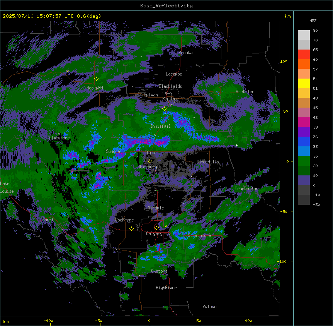
Task: Select the yellow V marker northwest of RockyMH
Action: 68,71
